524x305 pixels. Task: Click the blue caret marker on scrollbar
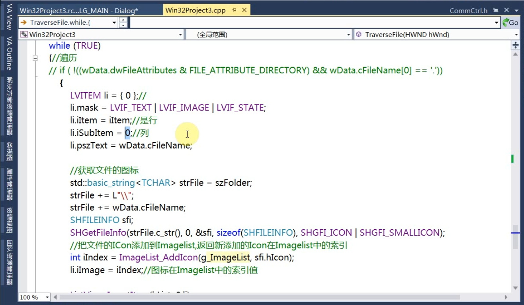click(516, 232)
